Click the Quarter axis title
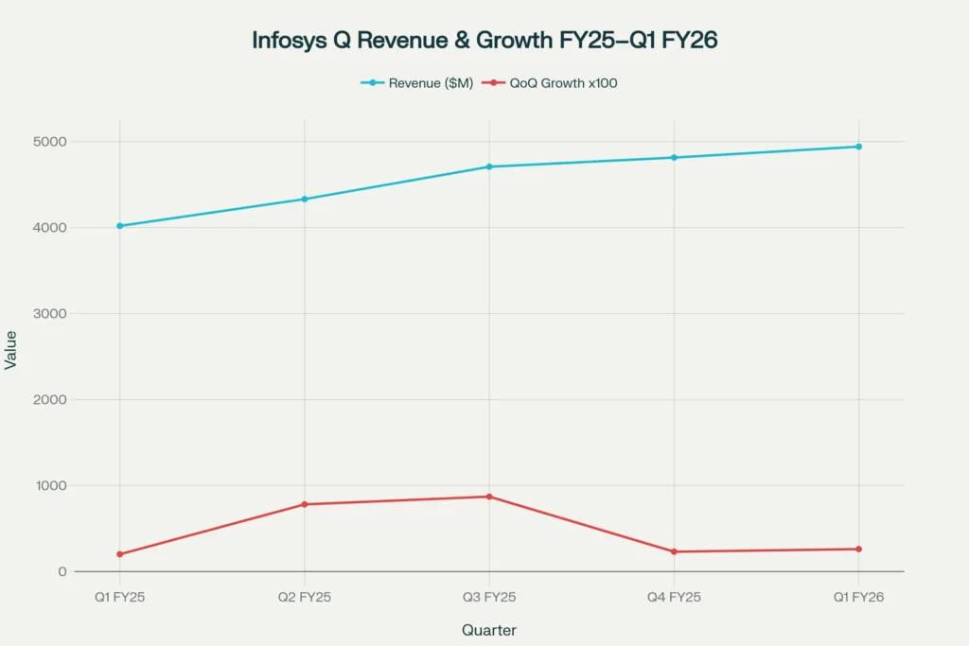 pyautogui.click(x=488, y=629)
